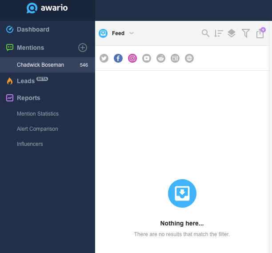Open the Dashboard section
The height and width of the screenshot is (253, 272).
(x=33, y=29)
